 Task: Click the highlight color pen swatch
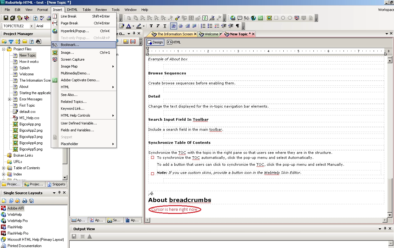coord(139,26)
